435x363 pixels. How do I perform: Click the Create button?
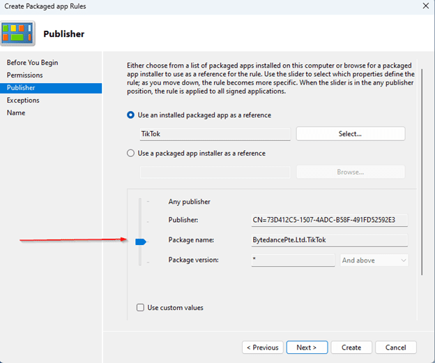(x=351, y=348)
